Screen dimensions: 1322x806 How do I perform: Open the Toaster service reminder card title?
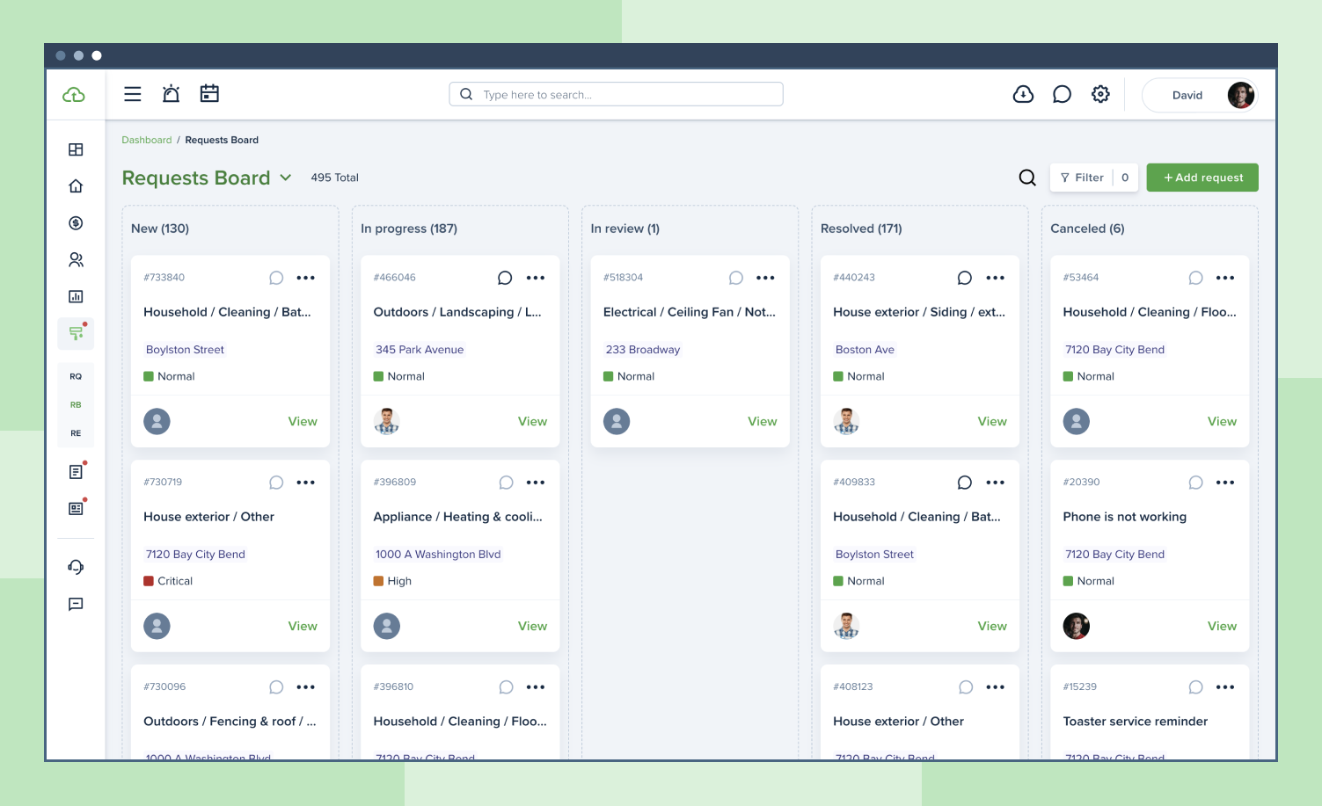pos(1136,722)
